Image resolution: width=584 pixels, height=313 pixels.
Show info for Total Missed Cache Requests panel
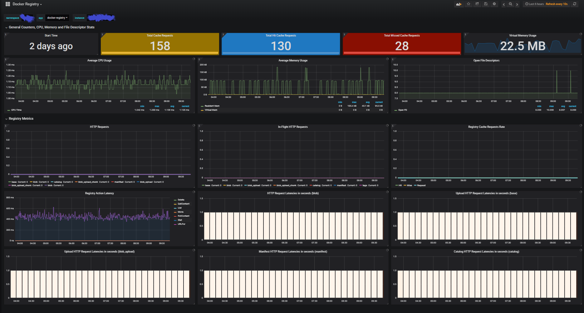(344, 34)
